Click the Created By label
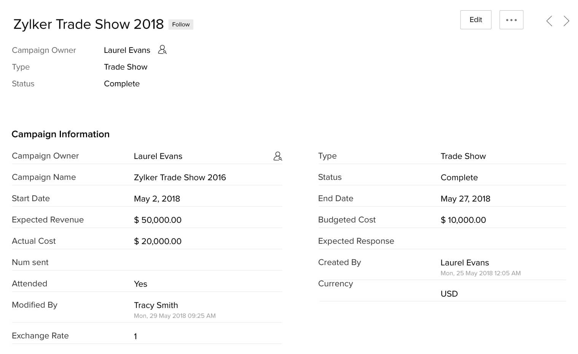This screenshot has height=354, width=578. (339, 262)
